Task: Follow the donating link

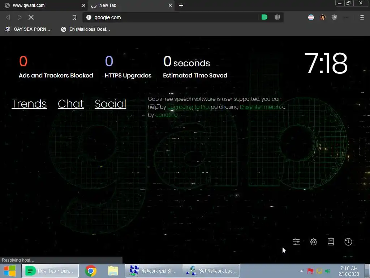Action: pos(166,115)
